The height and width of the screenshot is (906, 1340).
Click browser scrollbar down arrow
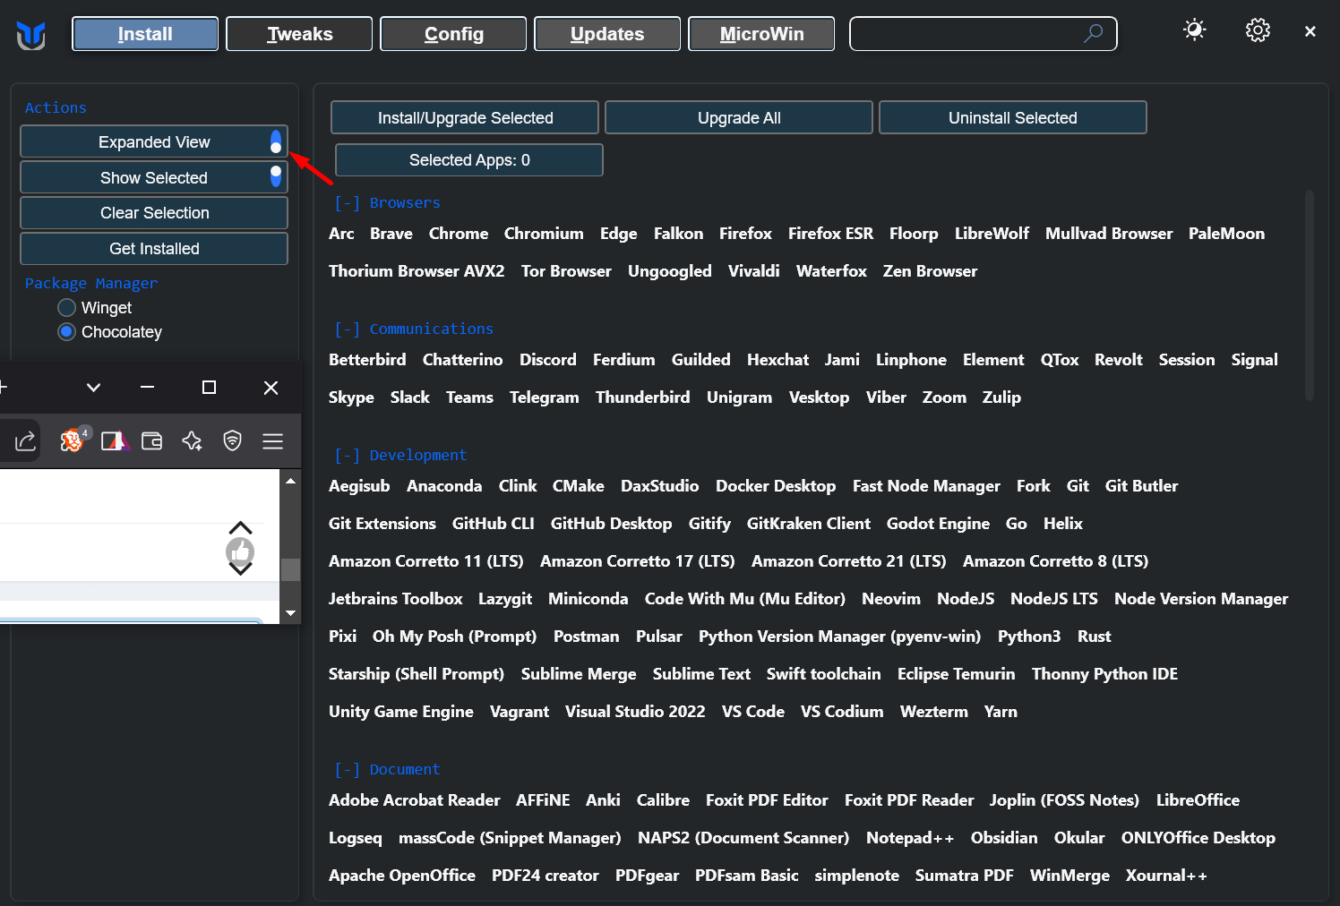pyautogui.click(x=290, y=613)
